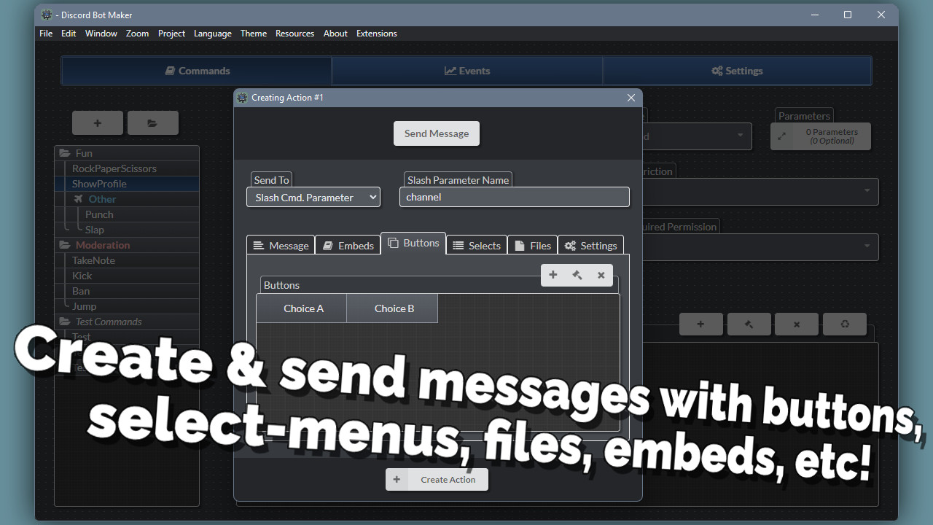Open the Slash Cmd. Parameter dropdown
This screenshot has height=525, width=933.
click(313, 197)
